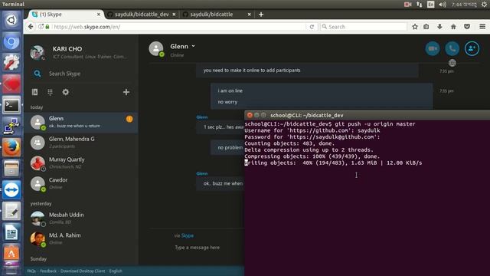Start a new conversation with plus icon

coord(126,92)
